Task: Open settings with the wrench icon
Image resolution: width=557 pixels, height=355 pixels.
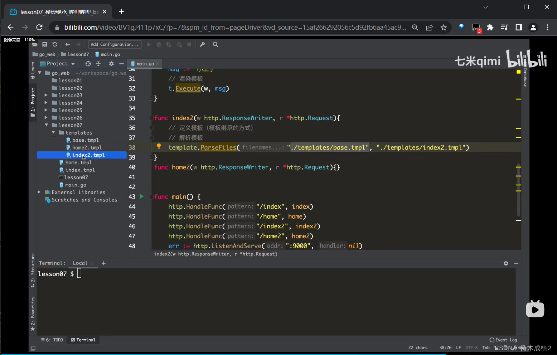Action: pyautogui.click(x=202, y=44)
